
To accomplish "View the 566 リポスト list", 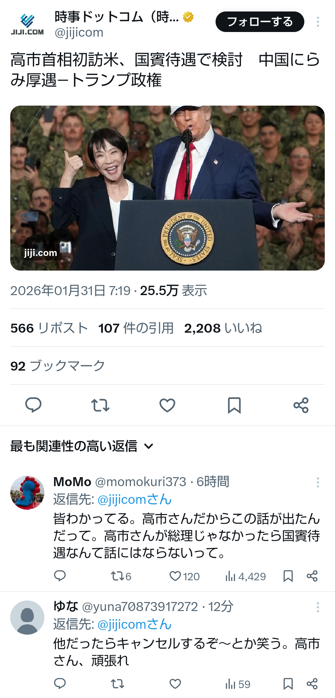I will pos(49,328).
